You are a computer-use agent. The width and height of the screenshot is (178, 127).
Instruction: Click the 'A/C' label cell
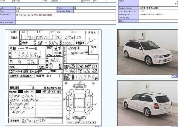(8, 8)
